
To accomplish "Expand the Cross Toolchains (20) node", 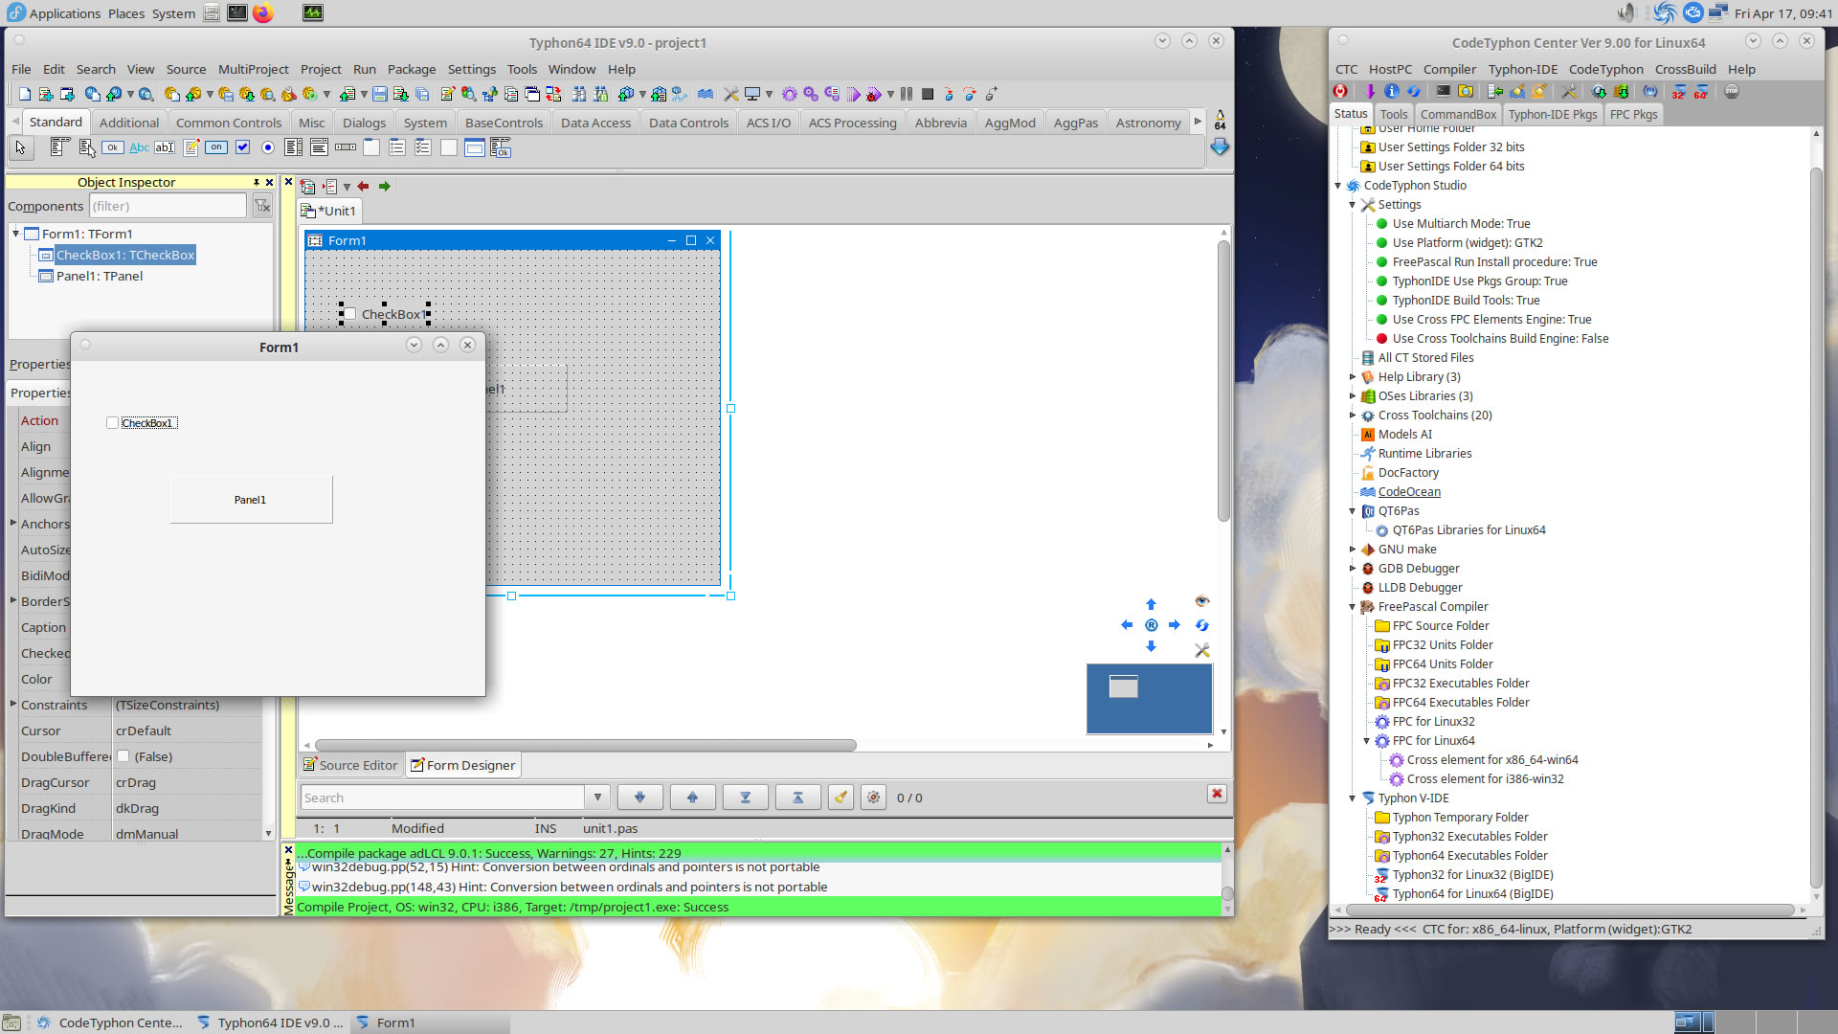I will click(1353, 416).
